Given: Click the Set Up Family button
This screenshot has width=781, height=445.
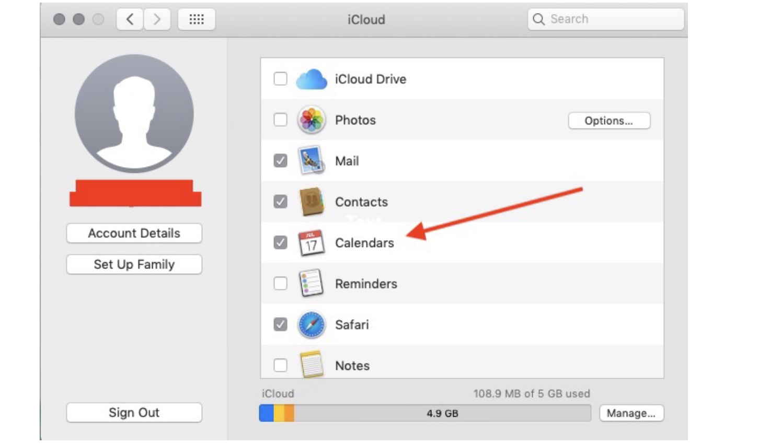Looking at the screenshot, I should [x=134, y=264].
